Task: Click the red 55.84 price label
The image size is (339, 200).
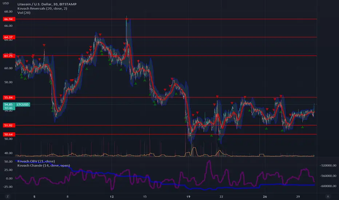Action: [x=9, y=97]
